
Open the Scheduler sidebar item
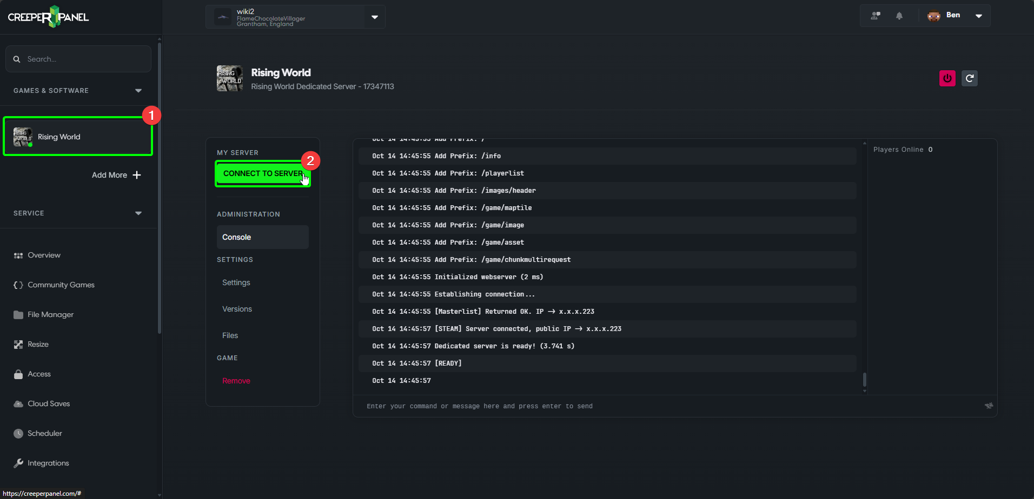(44, 433)
